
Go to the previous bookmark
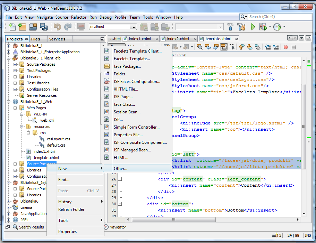(241, 47)
